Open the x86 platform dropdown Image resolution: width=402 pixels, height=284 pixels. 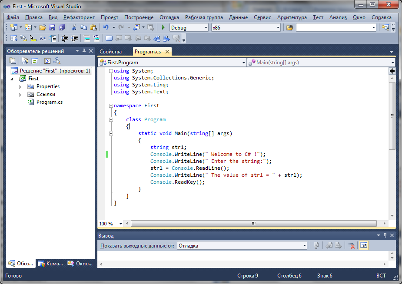pyautogui.click(x=246, y=27)
